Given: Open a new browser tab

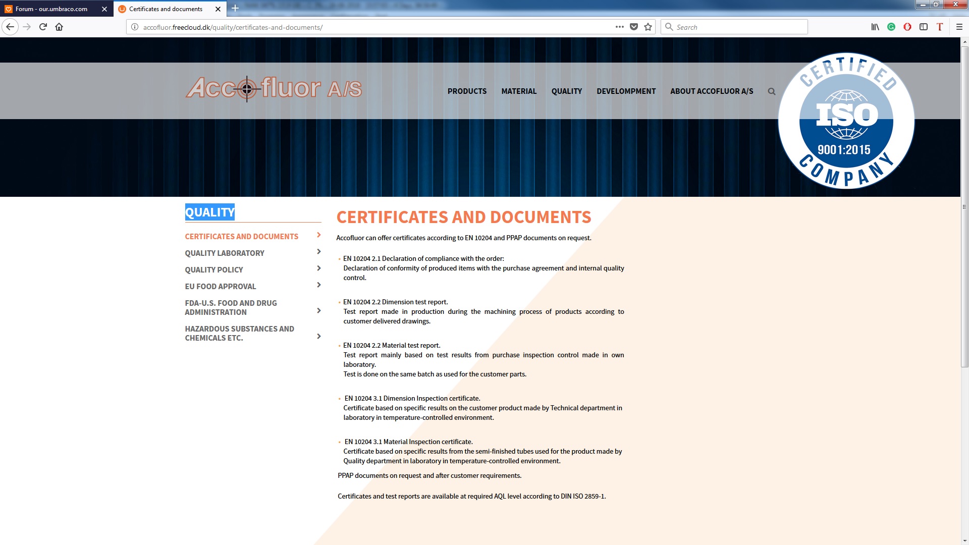Looking at the screenshot, I should point(235,9).
